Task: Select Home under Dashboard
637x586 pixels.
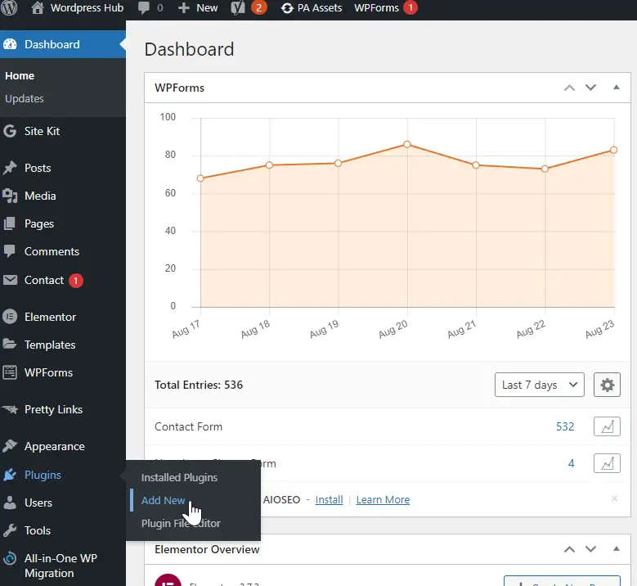Action: coord(20,75)
